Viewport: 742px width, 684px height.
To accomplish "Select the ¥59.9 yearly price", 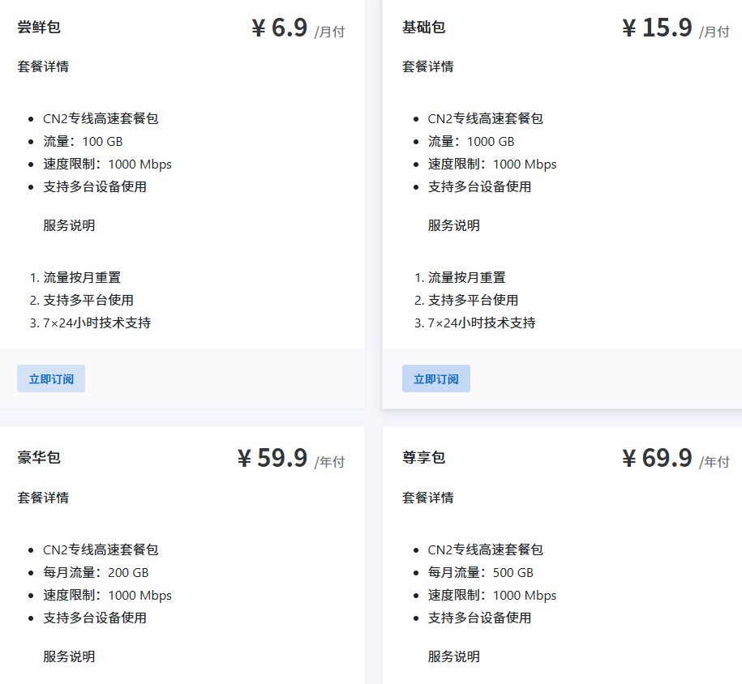I will [x=273, y=459].
